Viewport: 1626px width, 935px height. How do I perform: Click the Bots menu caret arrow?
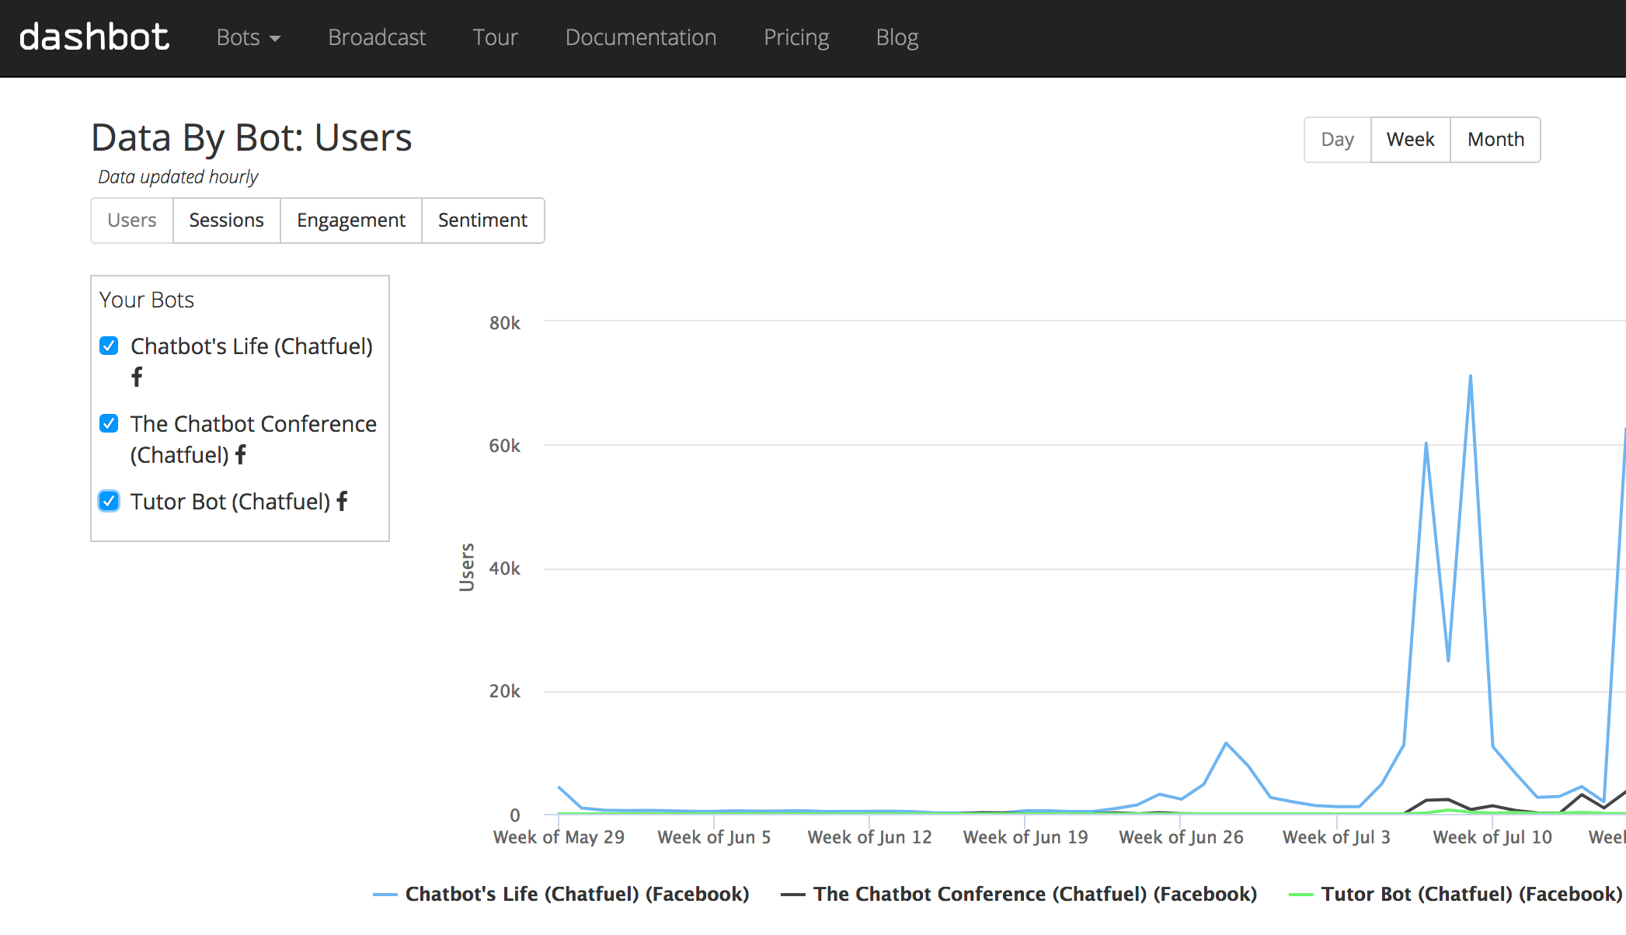coord(275,39)
